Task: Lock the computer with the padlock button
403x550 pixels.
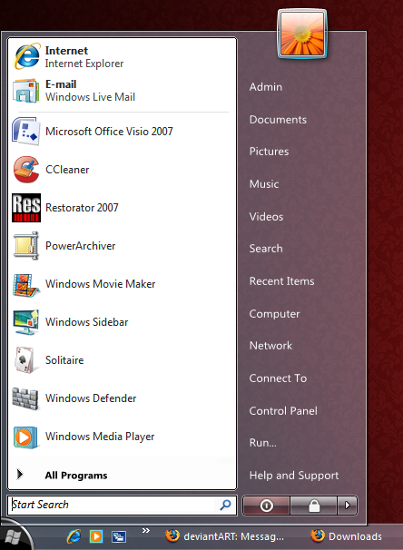Action: [313, 506]
